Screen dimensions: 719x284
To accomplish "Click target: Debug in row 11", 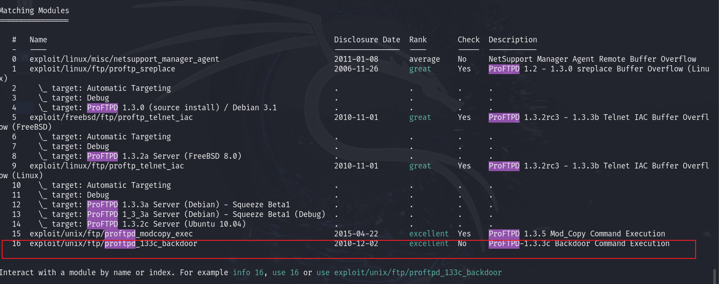I will [x=80, y=195].
